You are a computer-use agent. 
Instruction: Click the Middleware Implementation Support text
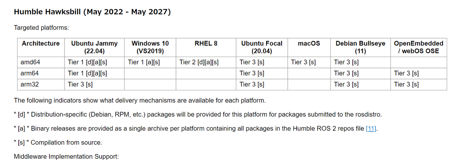click(66, 157)
